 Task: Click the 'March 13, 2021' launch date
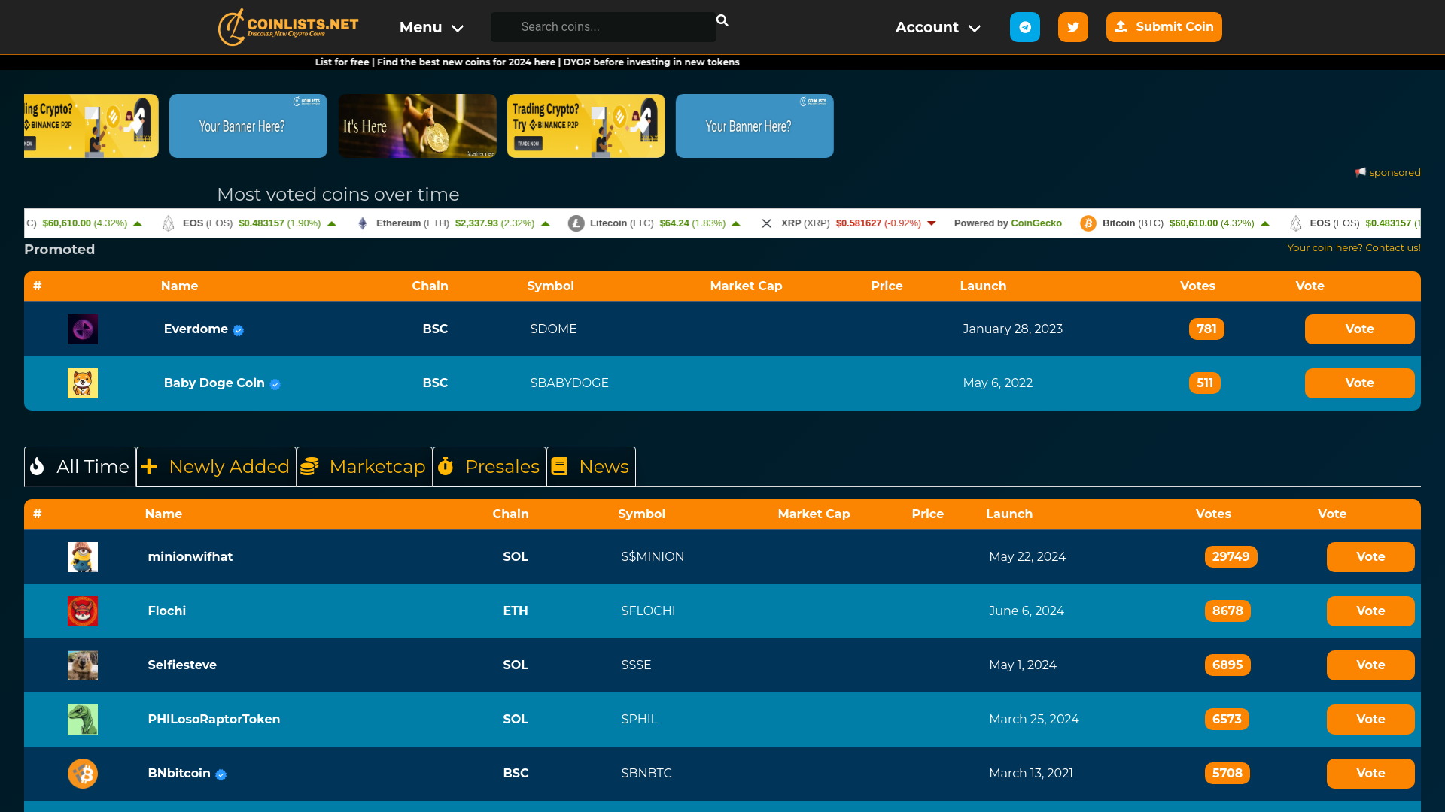pyautogui.click(x=1031, y=774)
